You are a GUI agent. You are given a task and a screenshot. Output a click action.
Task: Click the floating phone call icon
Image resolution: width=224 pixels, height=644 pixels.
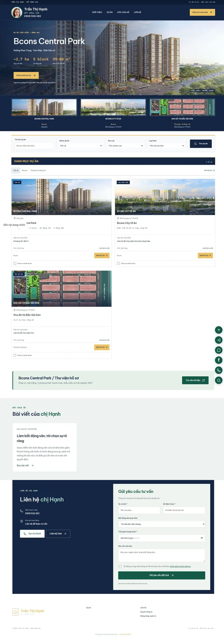click(x=219, y=370)
